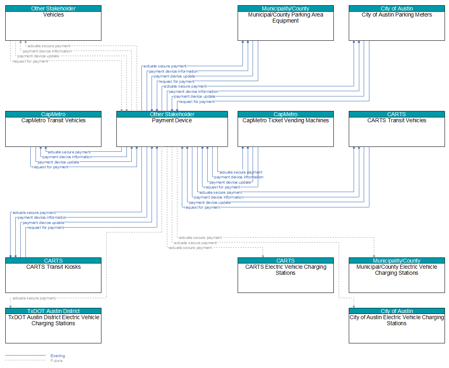Click 'actuate secure payment' label to Municipal/County Parking
This screenshot has height=368, width=449.
coord(165,66)
